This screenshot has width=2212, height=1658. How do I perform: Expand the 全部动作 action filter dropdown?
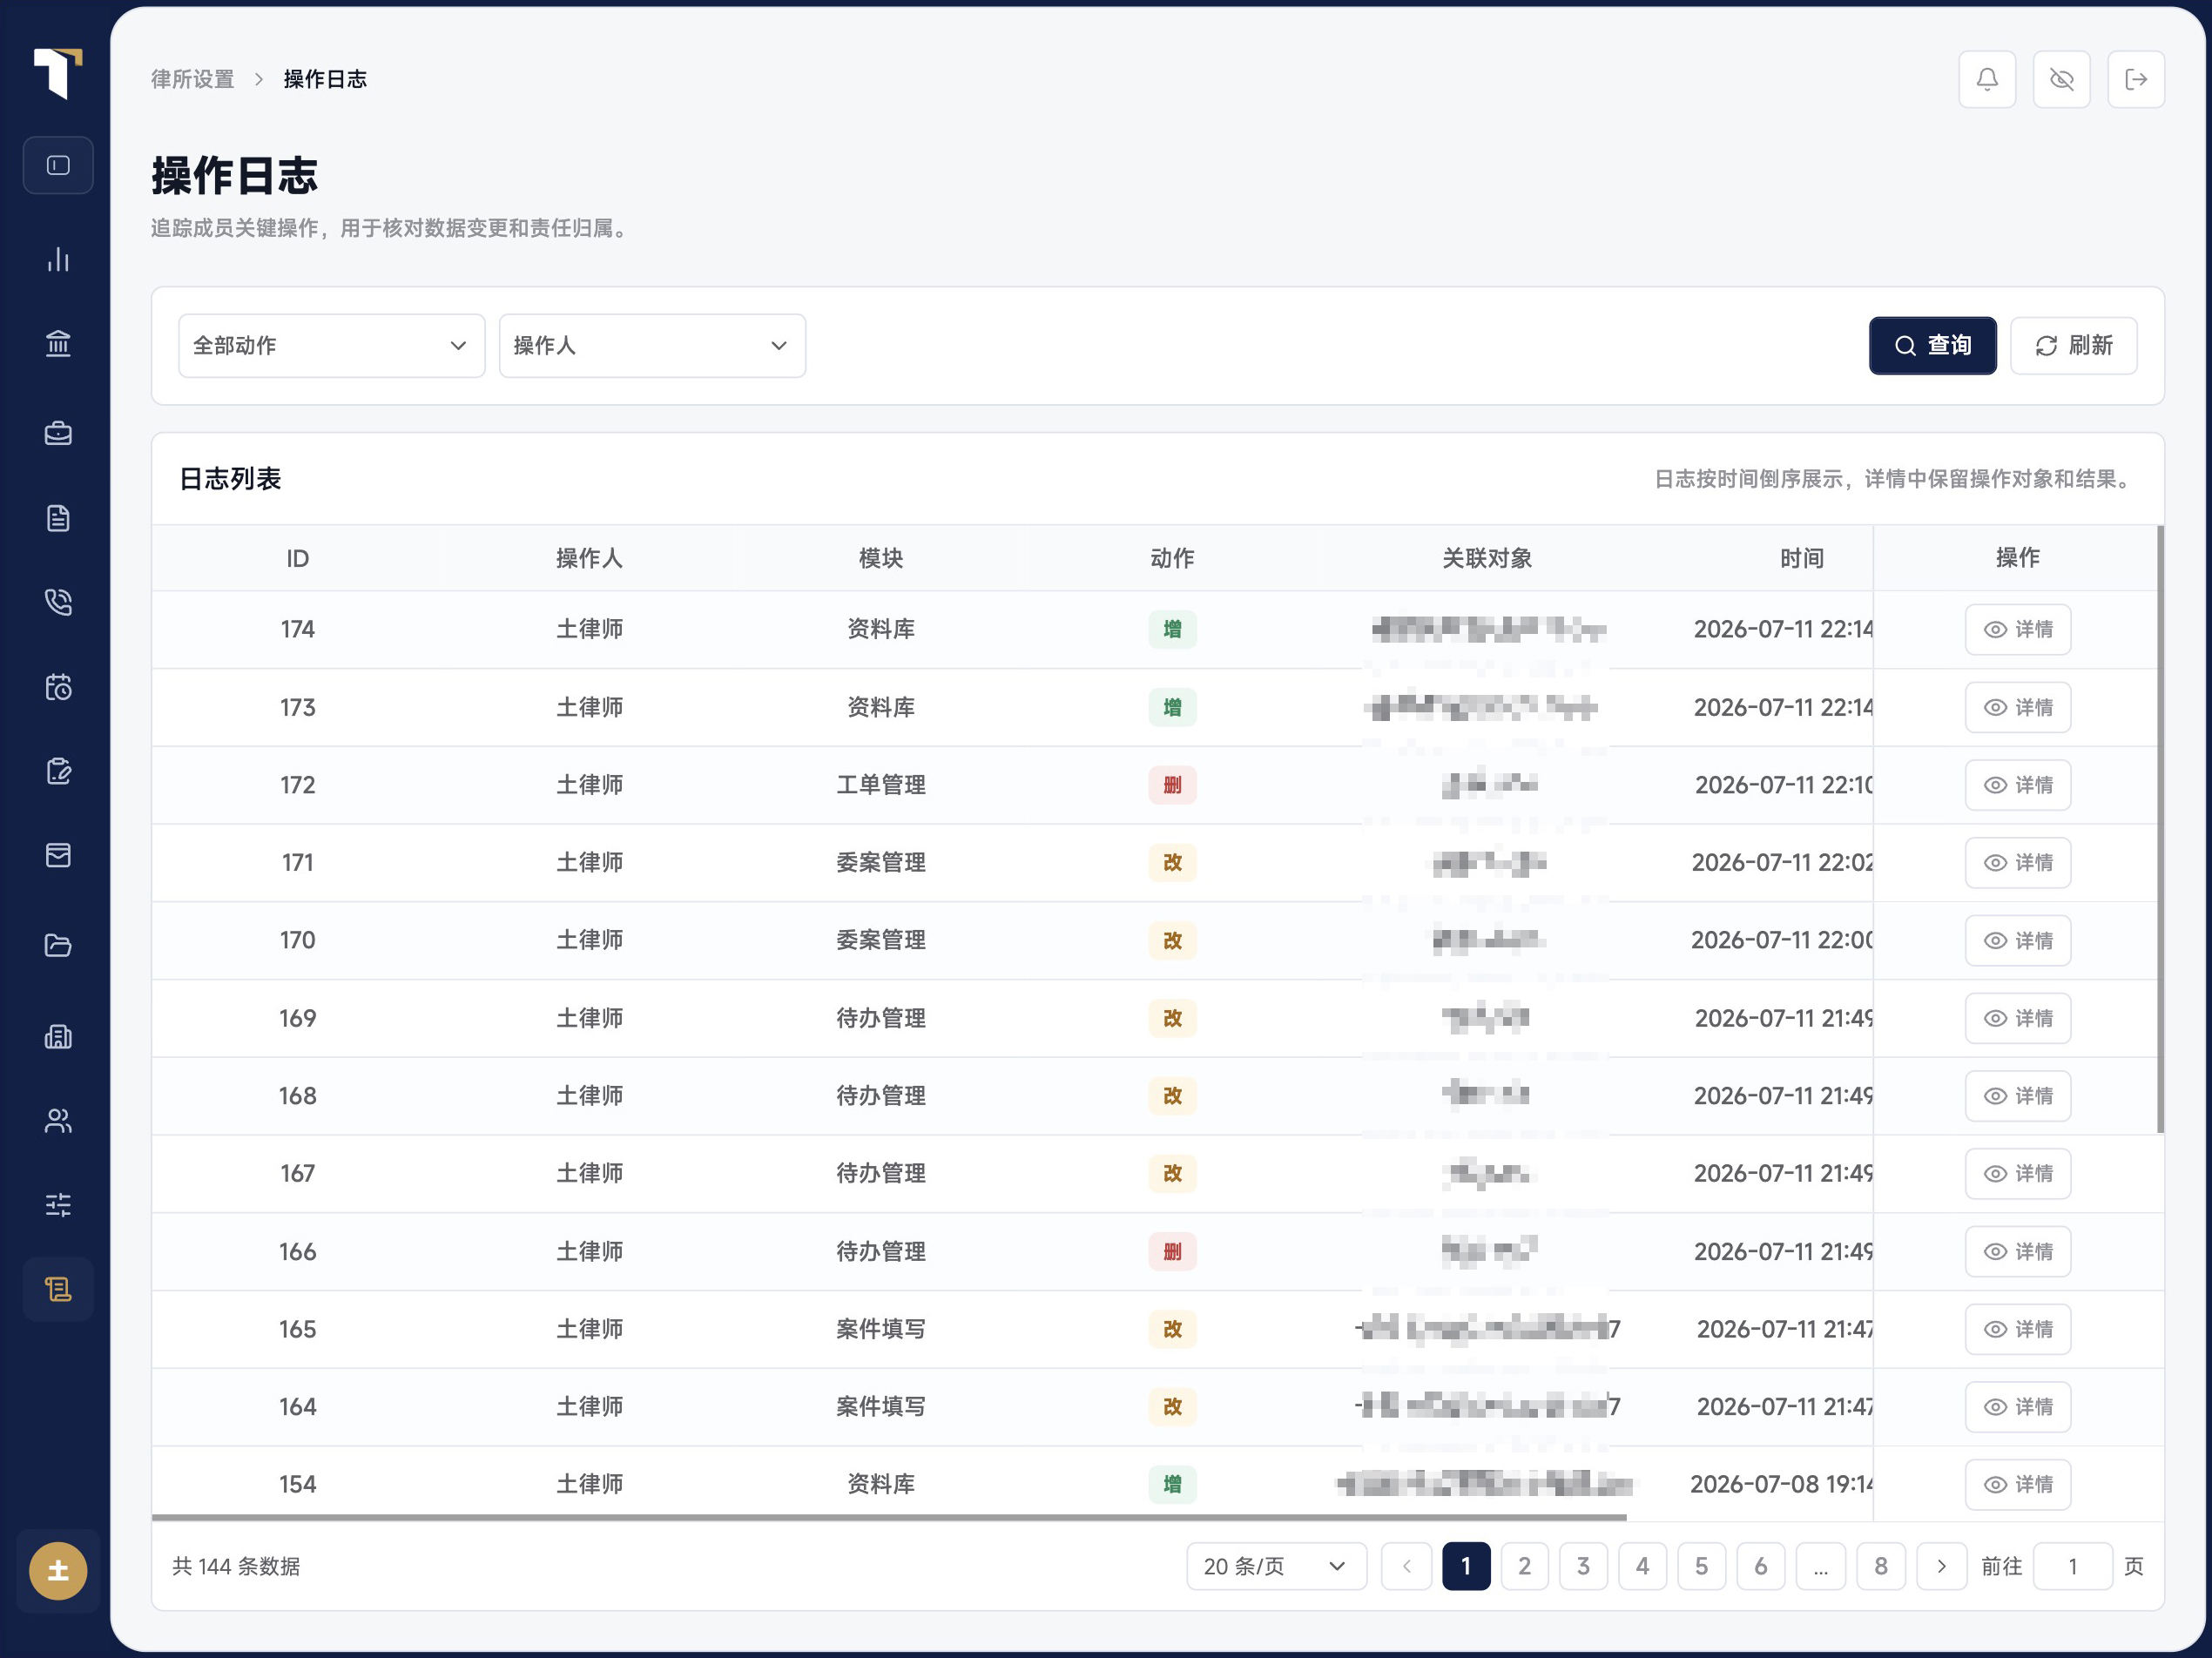click(x=331, y=346)
